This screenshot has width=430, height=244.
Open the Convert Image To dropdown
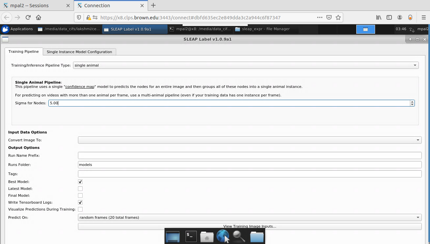[x=250, y=140]
